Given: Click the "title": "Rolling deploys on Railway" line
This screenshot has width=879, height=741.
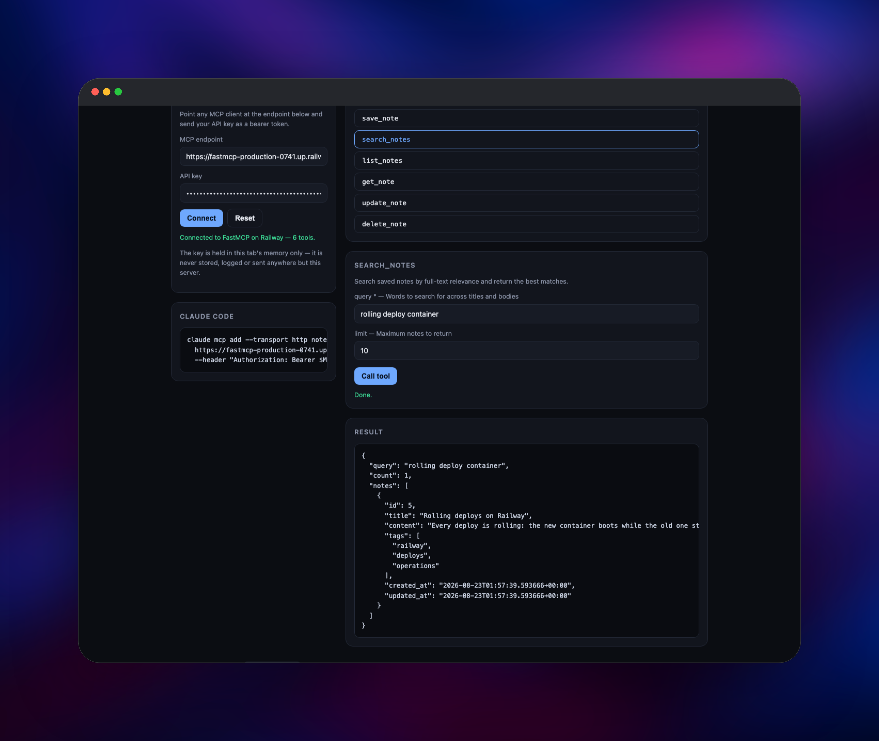Looking at the screenshot, I should tap(458, 515).
